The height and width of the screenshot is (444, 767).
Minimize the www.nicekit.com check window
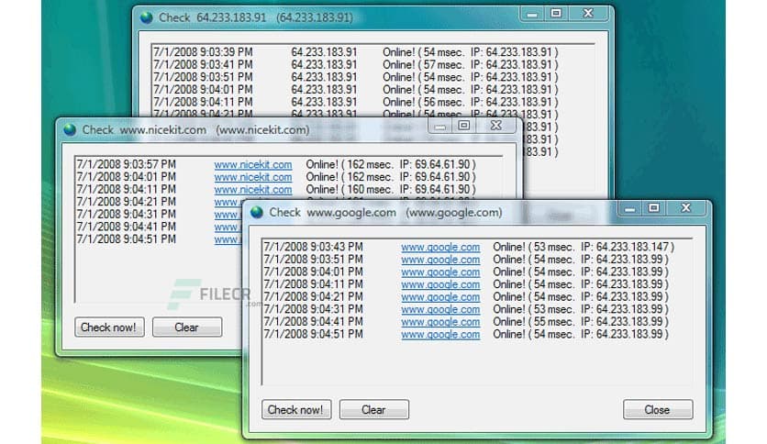click(x=440, y=127)
